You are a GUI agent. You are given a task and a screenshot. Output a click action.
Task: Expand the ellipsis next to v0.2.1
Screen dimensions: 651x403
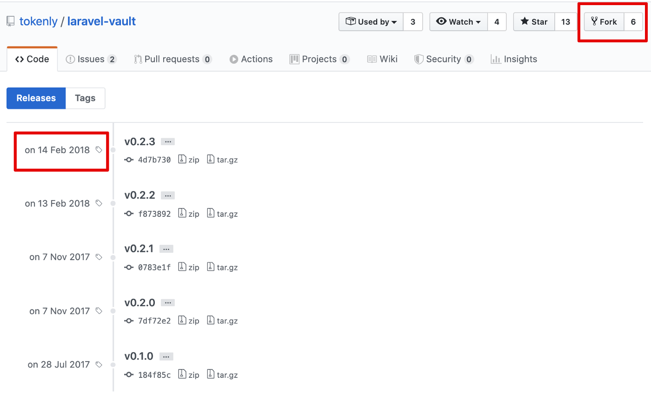[166, 249]
